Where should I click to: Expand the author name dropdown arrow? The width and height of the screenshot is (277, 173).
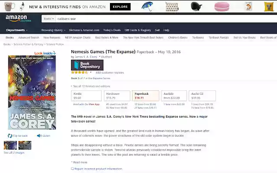coord(100,57)
